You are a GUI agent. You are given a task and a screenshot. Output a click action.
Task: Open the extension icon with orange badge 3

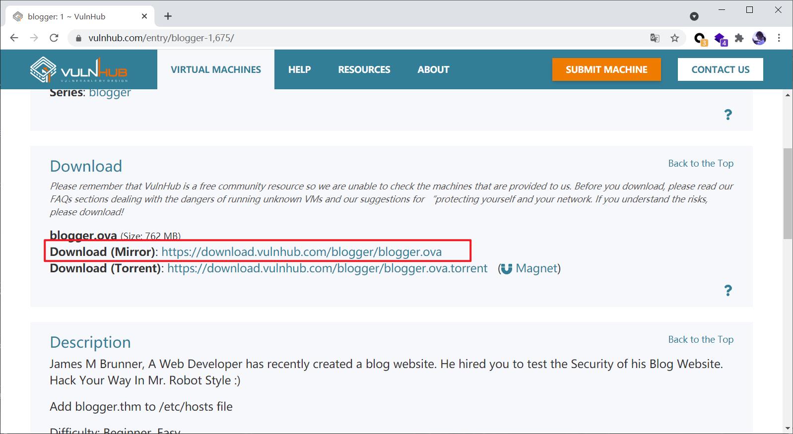pyautogui.click(x=700, y=39)
